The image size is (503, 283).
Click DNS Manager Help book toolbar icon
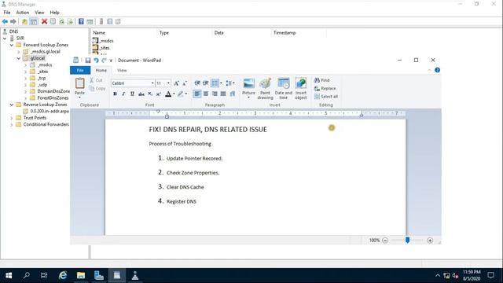(x=81, y=21)
